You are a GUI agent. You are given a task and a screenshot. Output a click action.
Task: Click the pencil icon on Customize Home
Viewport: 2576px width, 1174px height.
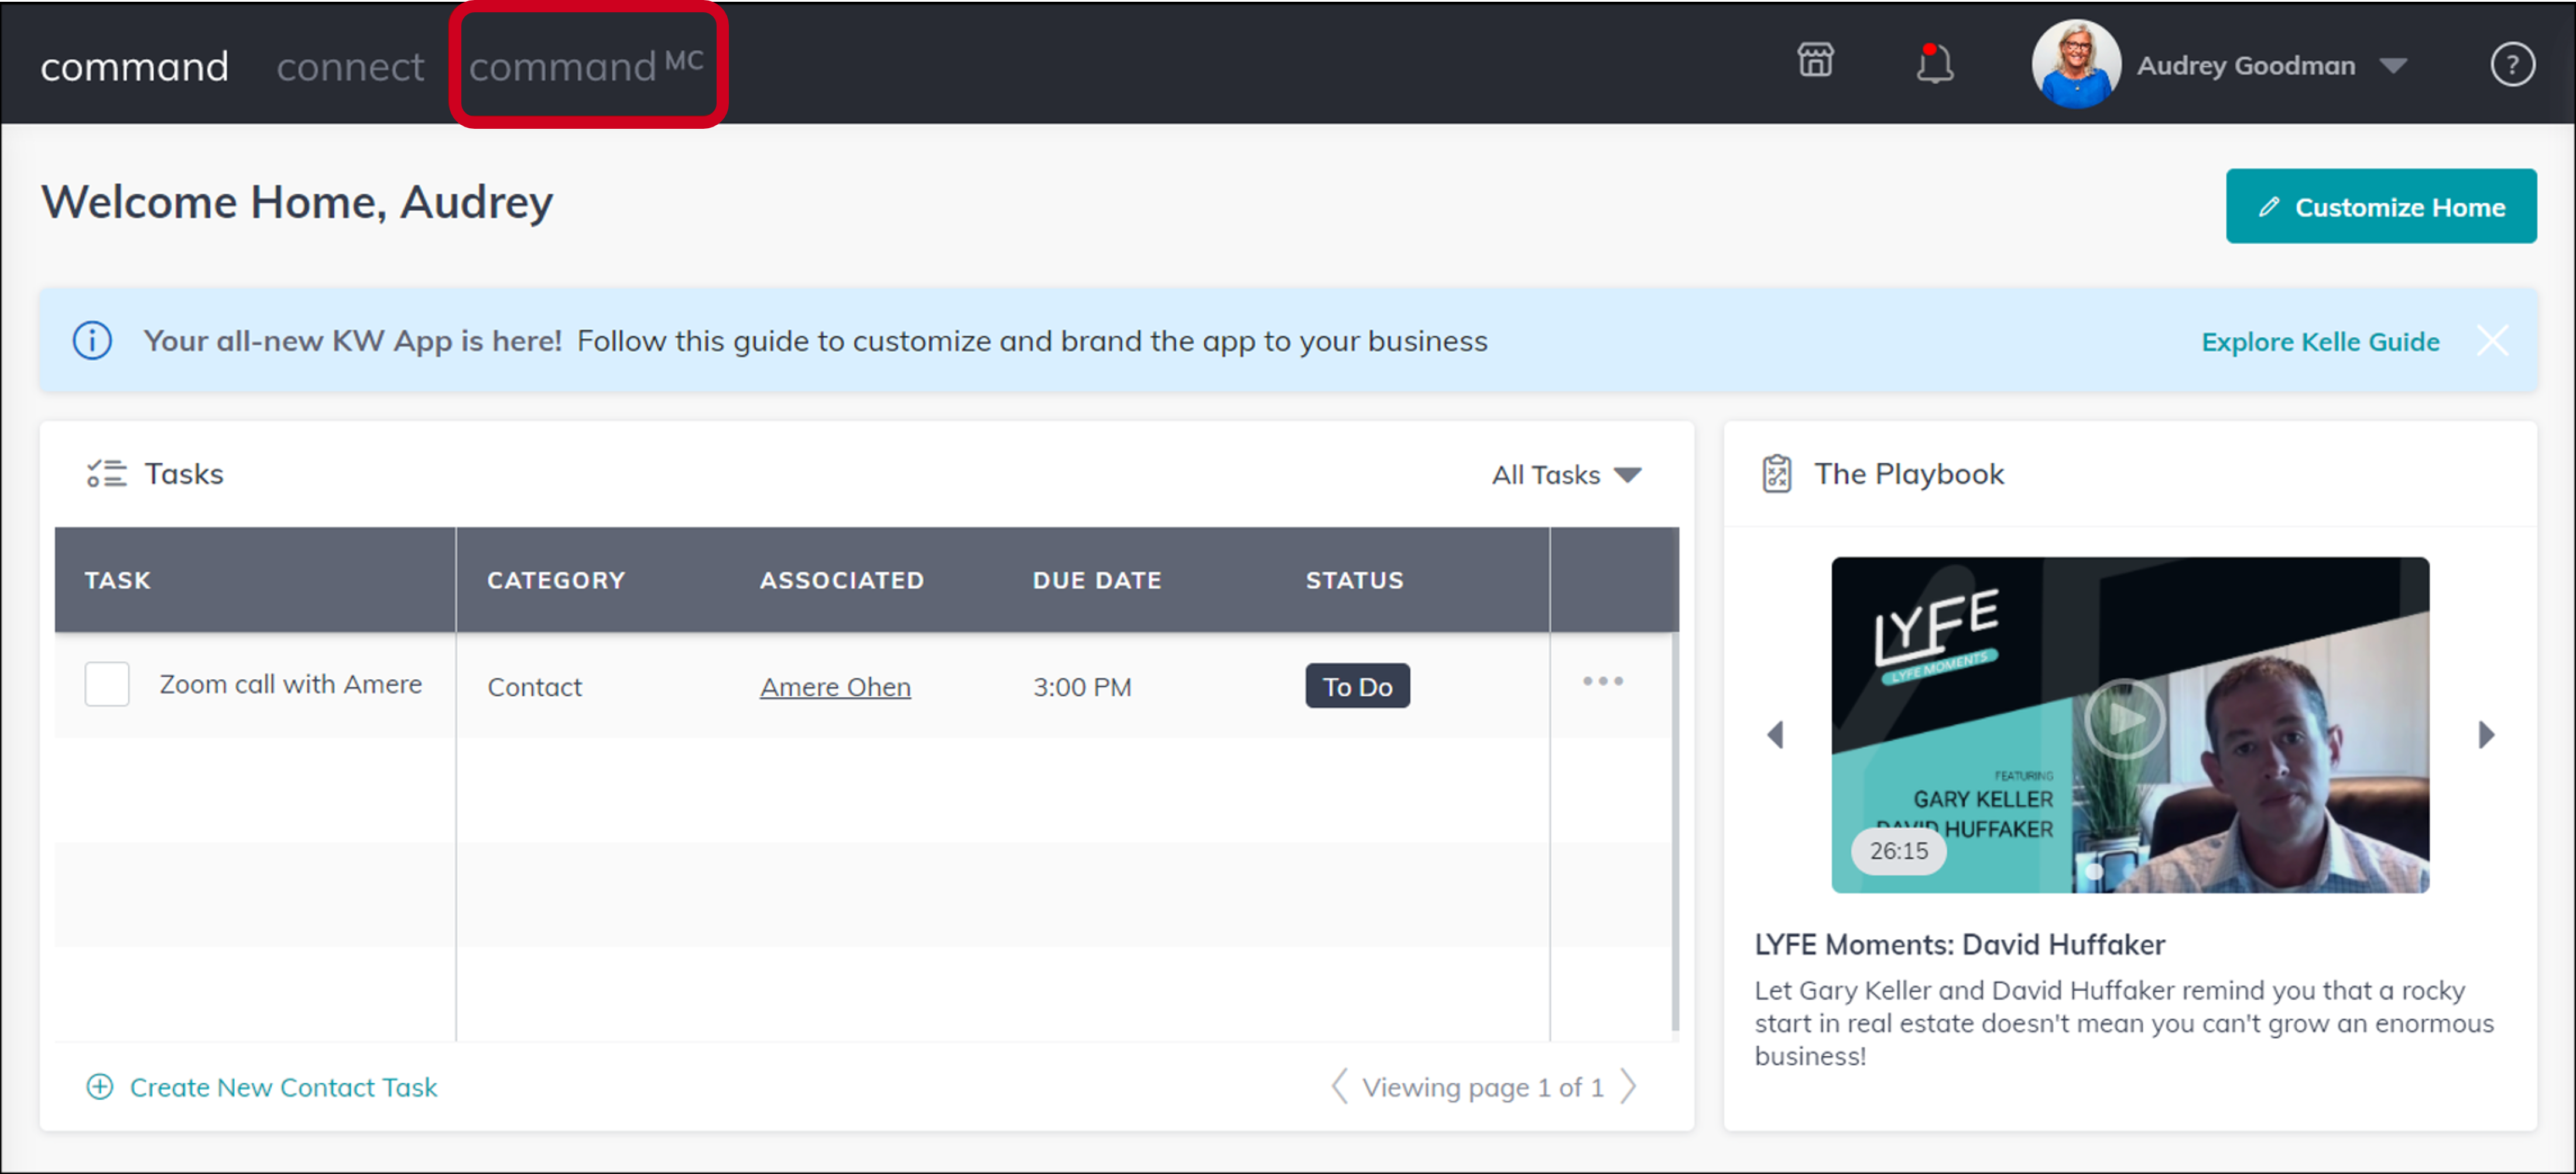(x=2268, y=206)
